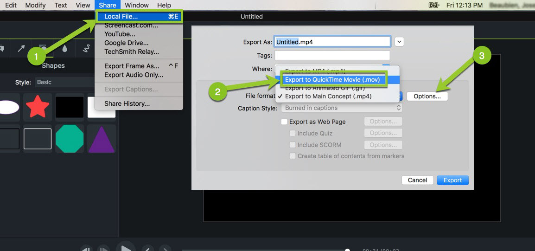
Task: Open the Modify menu
Action: 35,5
